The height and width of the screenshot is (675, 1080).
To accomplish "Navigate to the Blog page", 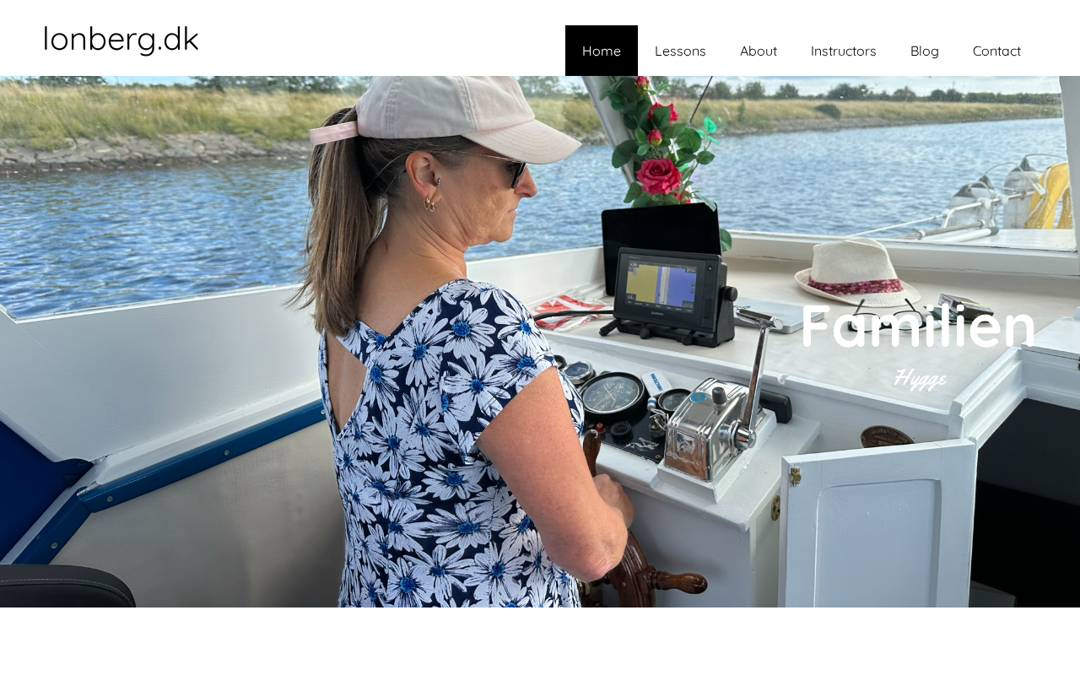I will pos(925,51).
